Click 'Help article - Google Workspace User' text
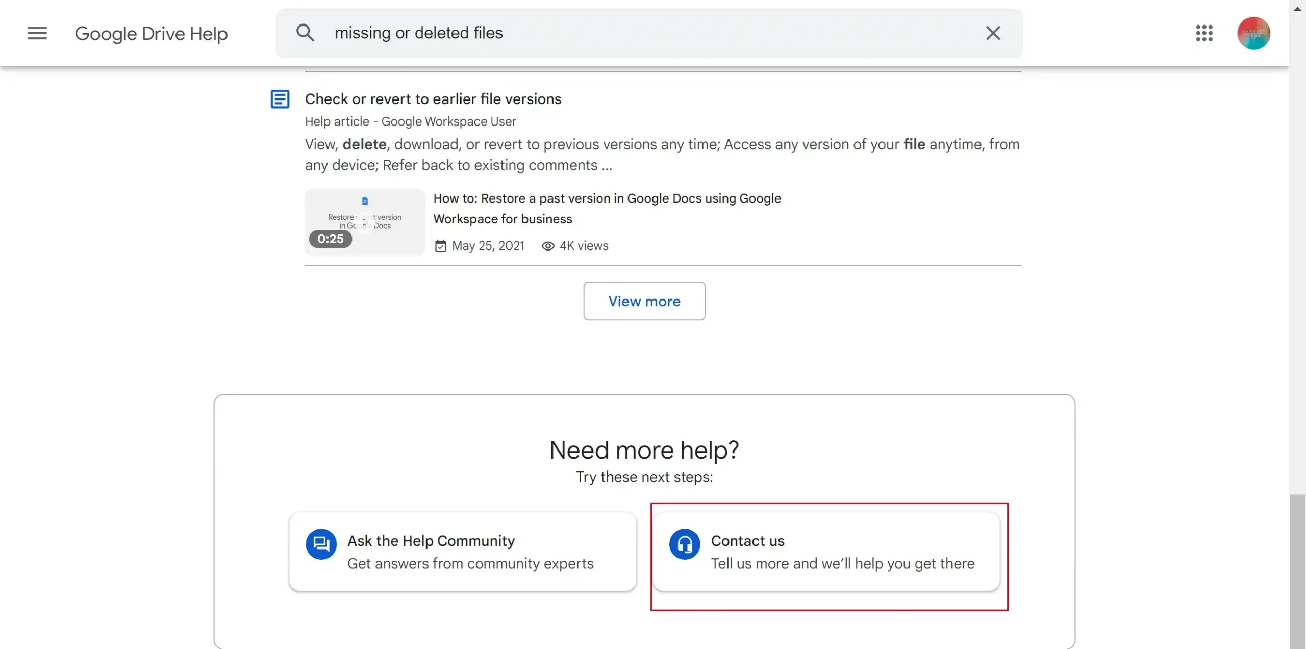This screenshot has height=649, width=1306. [x=410, y=121]
